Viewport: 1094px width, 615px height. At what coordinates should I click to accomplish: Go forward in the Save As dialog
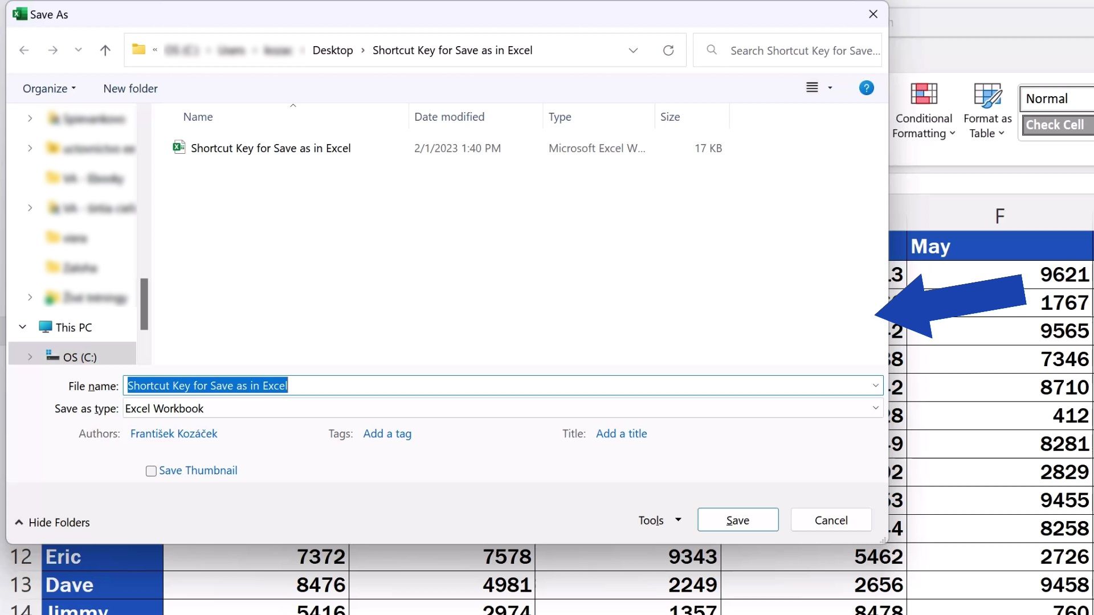[53, 50]
